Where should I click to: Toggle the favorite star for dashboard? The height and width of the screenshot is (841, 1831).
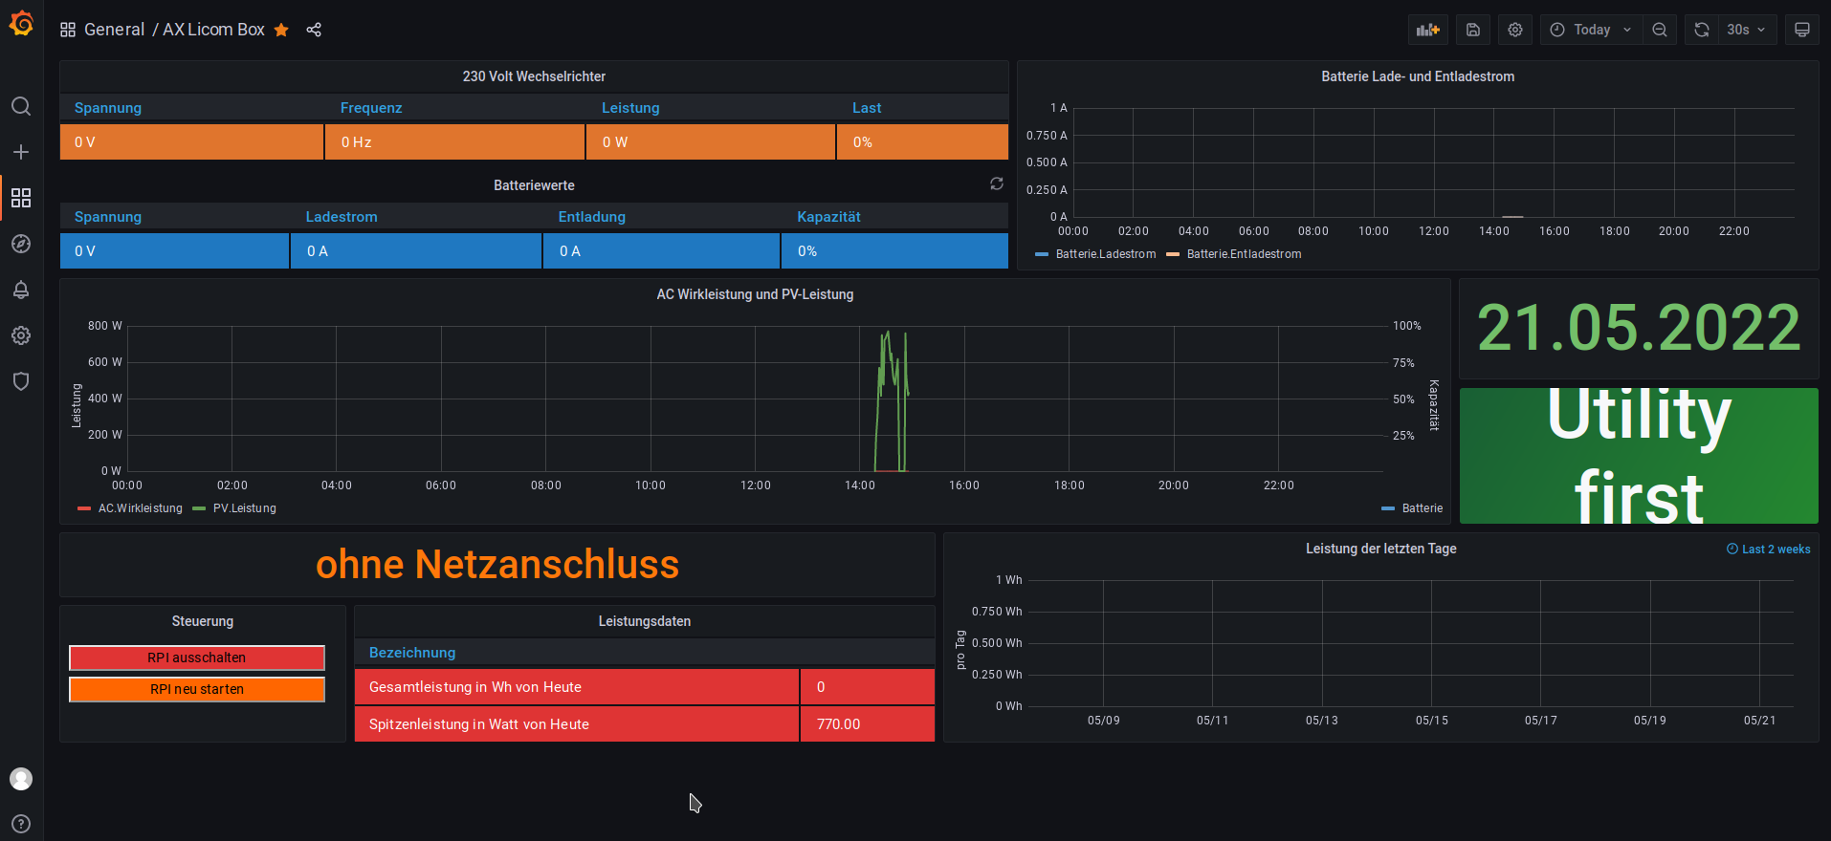[281, 30]
